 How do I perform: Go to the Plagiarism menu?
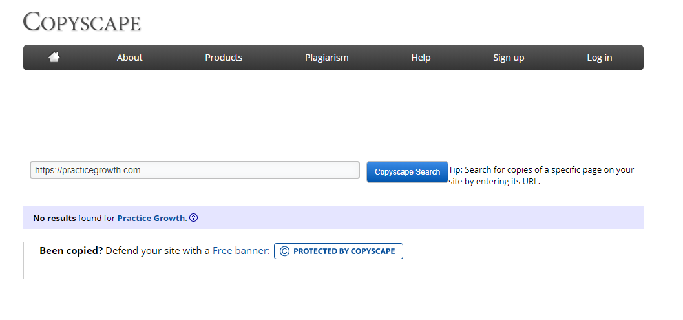pyautogui.click(x=327, y=58)
